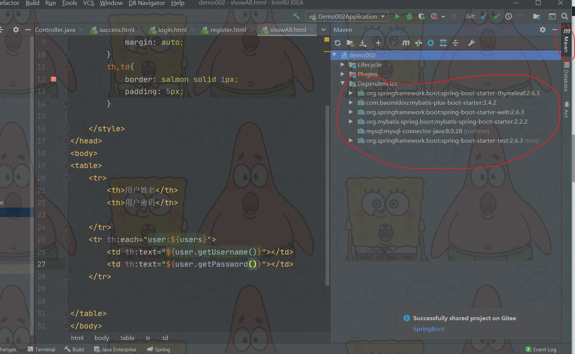Click the stop run square icon

point(453,16)
